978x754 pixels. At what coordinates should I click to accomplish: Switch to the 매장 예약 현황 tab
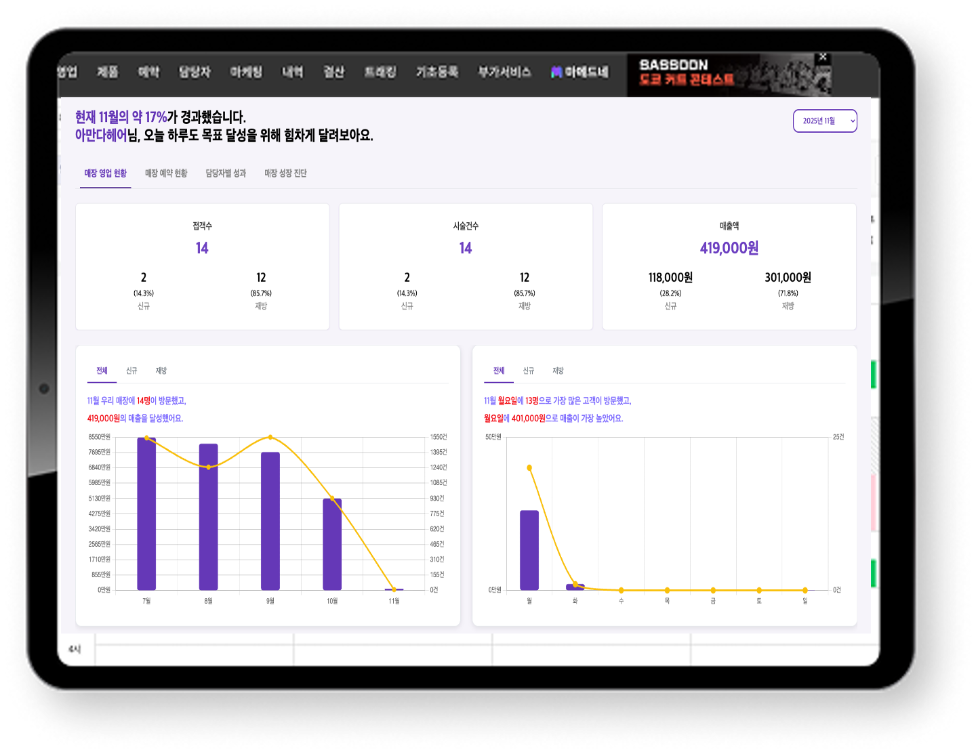click(x=166, y=173)
